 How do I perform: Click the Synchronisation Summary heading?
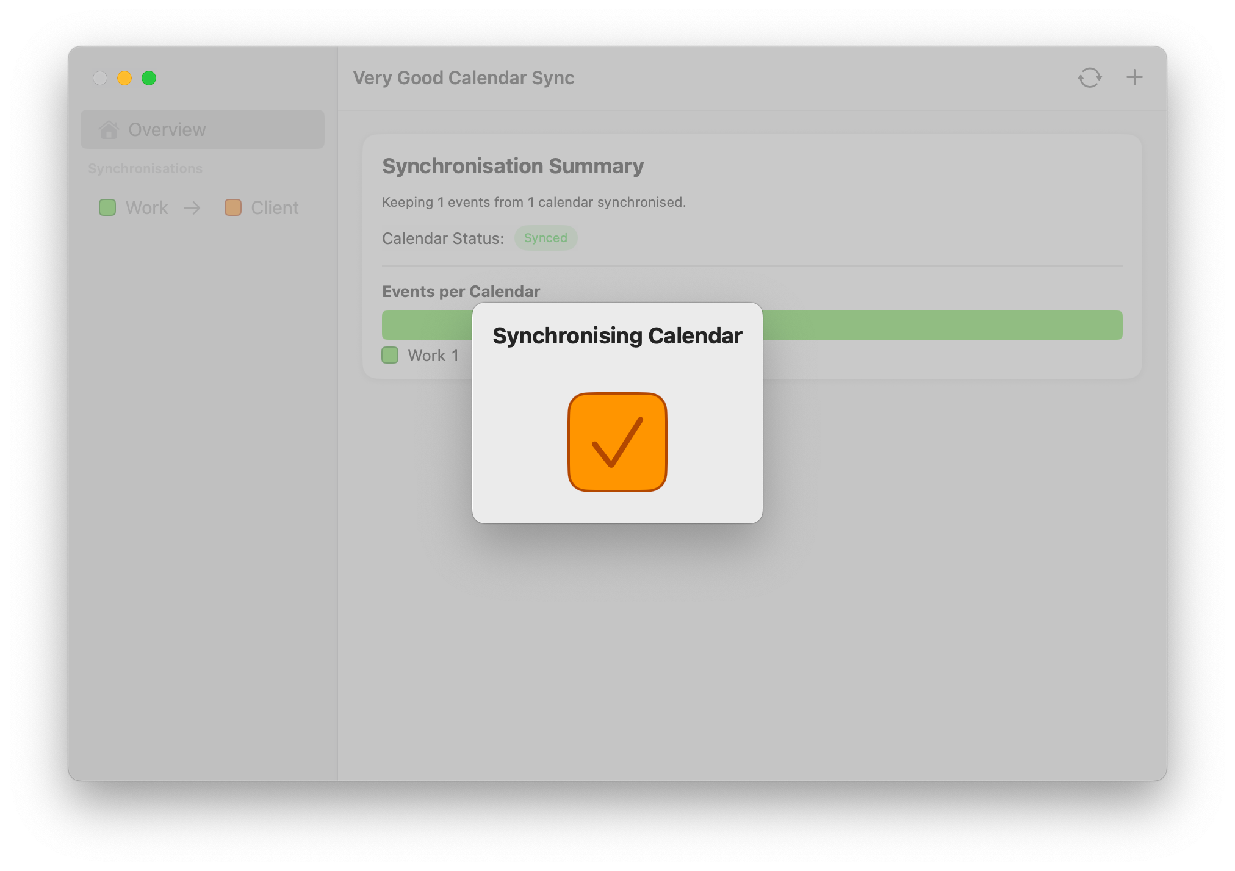tap(513, 166)
